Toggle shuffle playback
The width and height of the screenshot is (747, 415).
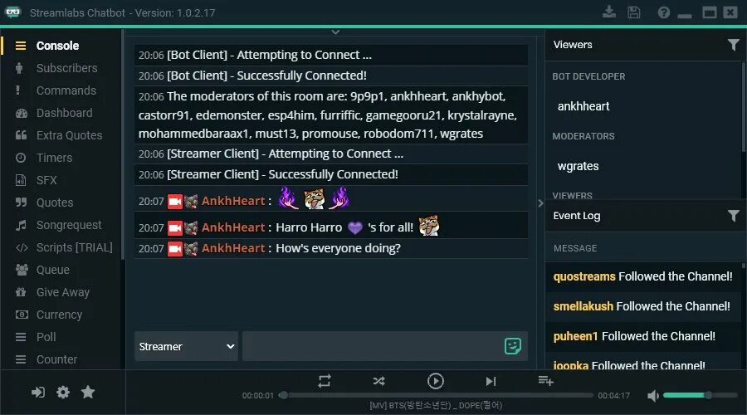click(378, 381)
